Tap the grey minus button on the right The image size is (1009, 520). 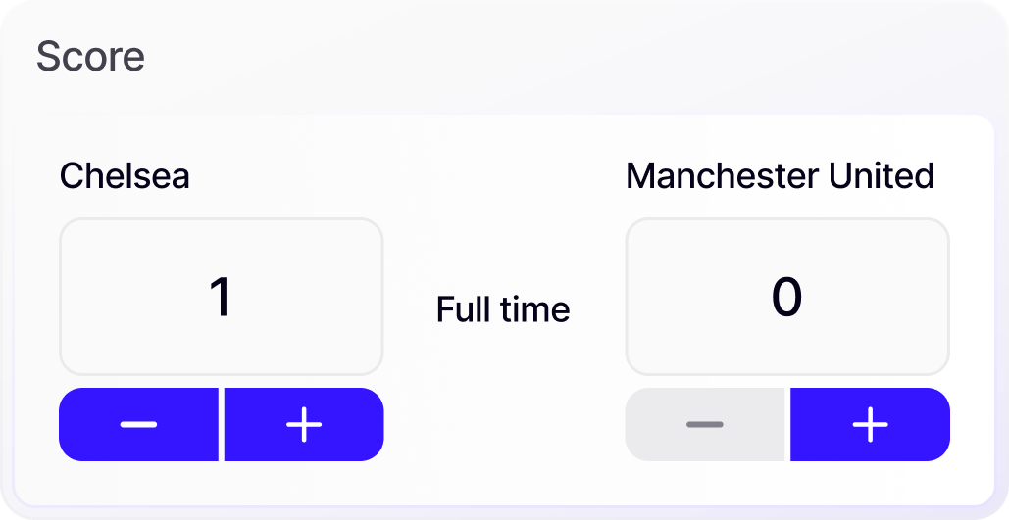[x=705, y=424]
